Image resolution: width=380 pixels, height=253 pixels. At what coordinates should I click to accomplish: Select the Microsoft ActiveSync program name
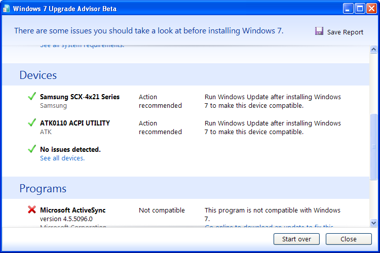point(72,210)
